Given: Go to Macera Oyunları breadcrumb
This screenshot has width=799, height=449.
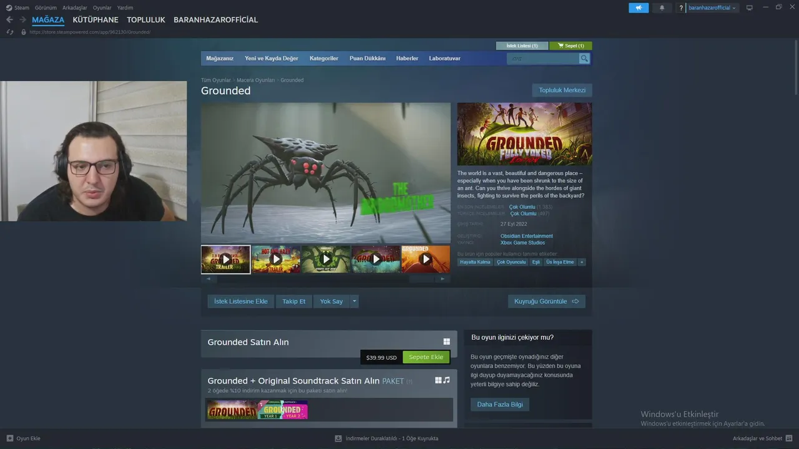Looking at the screenshot, I should click(x=255, y=80).
